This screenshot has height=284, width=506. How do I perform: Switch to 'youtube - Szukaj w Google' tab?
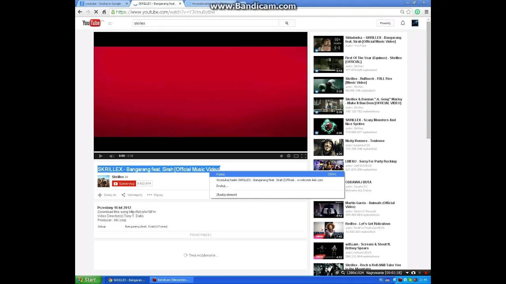[104, 4]
